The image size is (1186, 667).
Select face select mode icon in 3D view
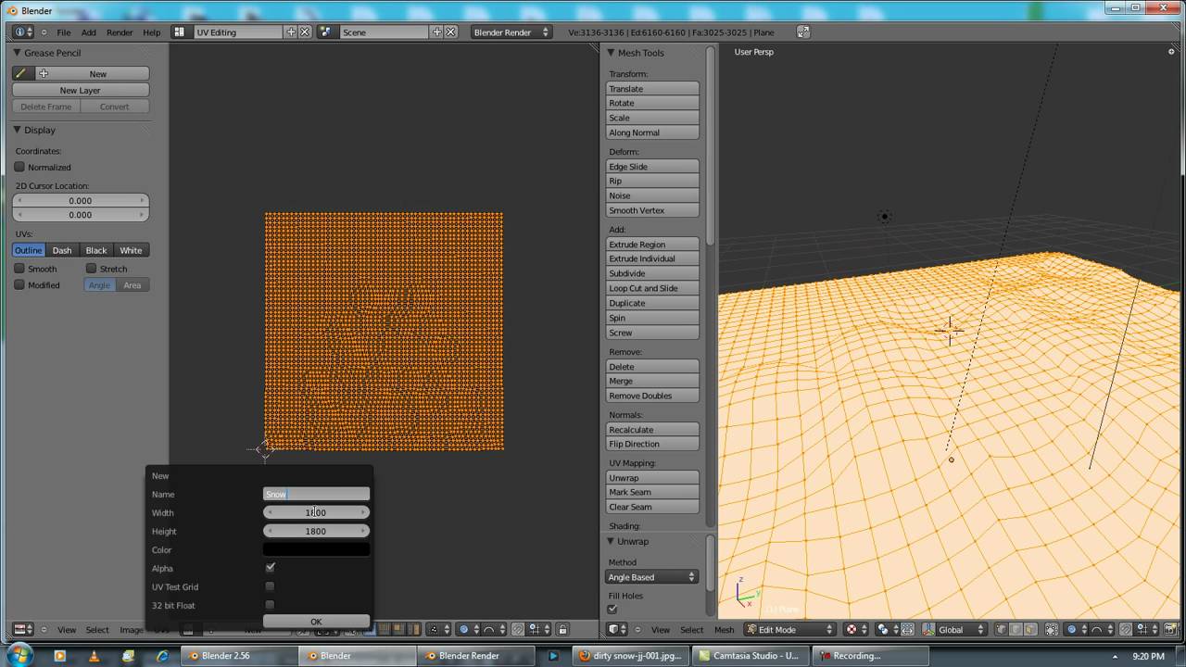tap(1030, 629)
